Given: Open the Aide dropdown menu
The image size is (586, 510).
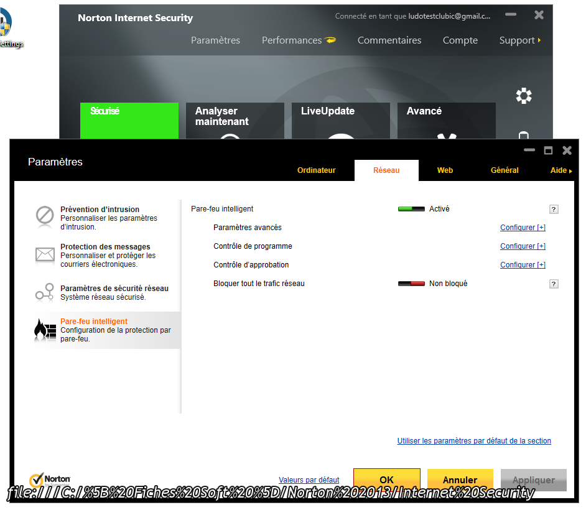Looking at the screenshot, I should 561,170.
